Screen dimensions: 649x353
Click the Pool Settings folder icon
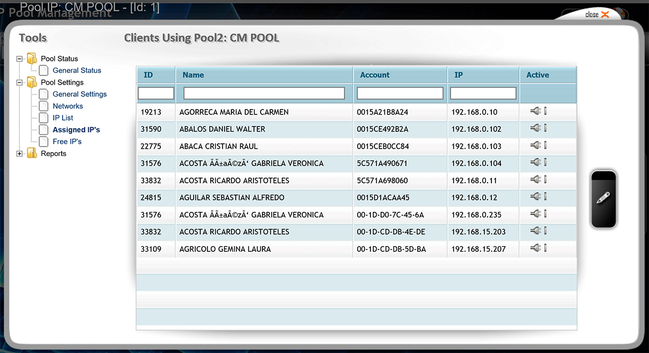(x=32, y=82)
